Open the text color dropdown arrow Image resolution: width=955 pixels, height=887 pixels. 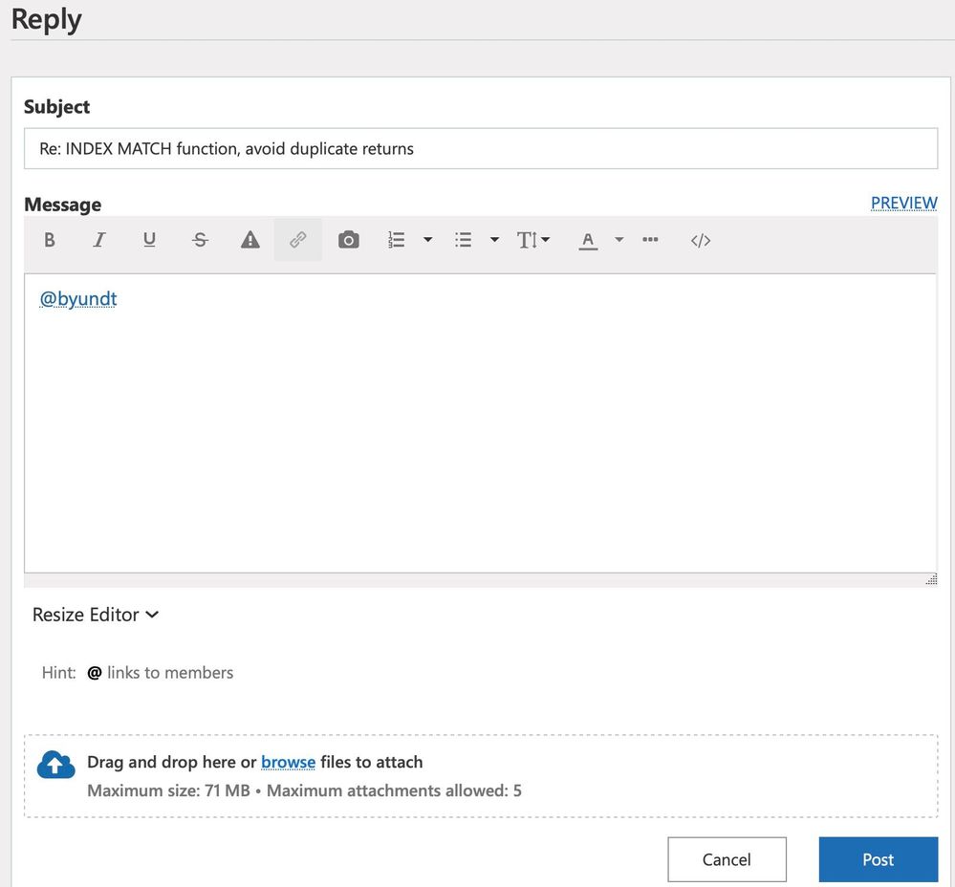[619, 240]
